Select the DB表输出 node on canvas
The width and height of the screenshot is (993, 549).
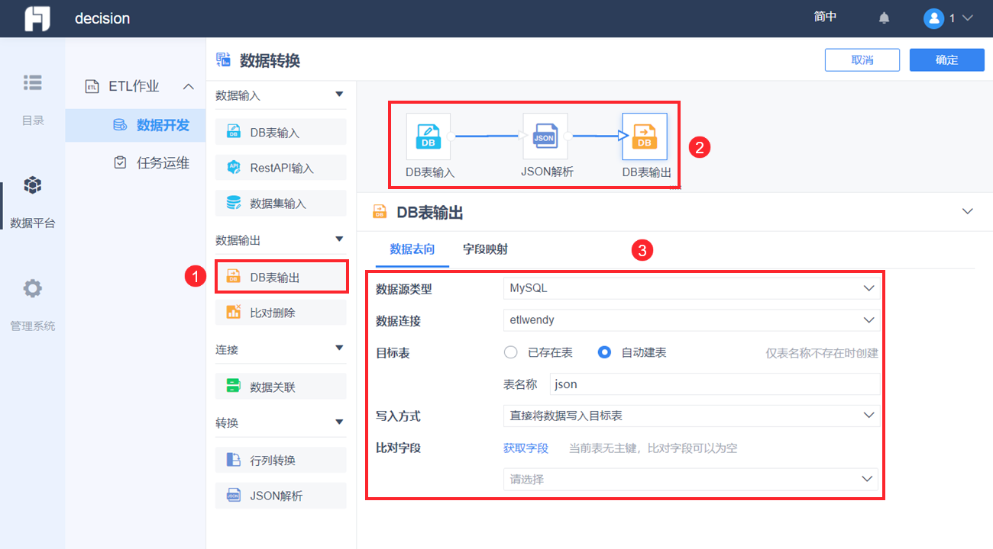pyautogui.click(x=645, y=136)
